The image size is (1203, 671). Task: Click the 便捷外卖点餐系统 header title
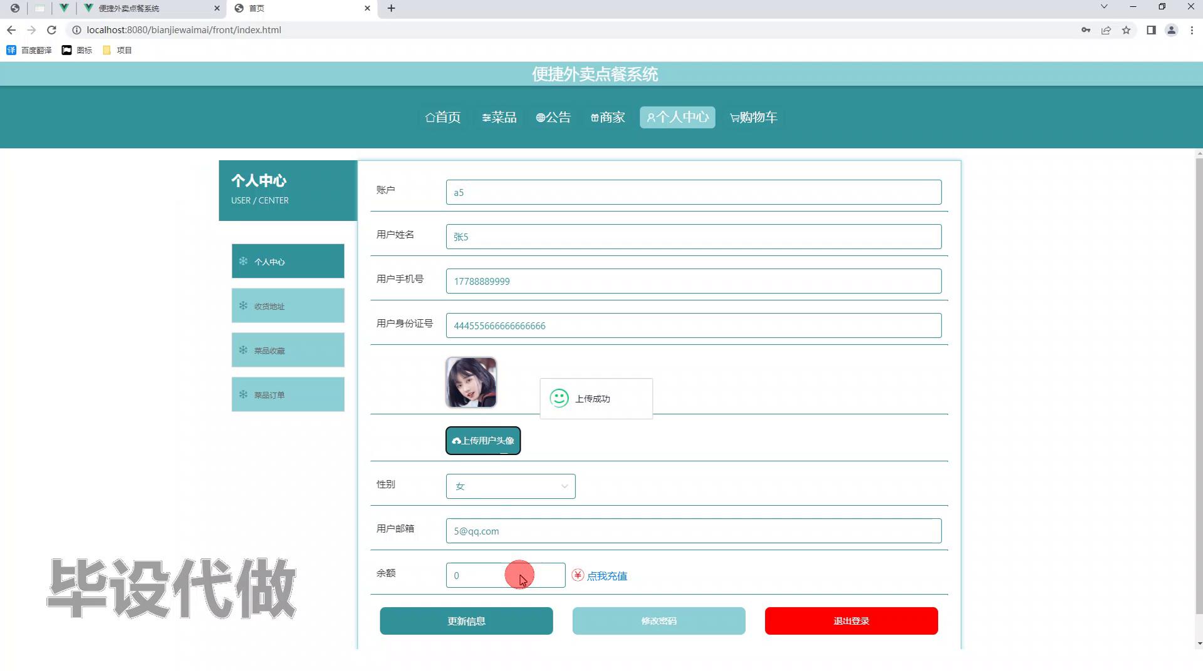tap(595, 74)
